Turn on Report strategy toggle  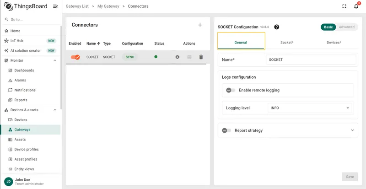point(226,130)
